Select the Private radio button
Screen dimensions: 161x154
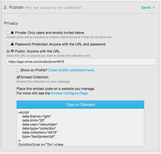point(8,33)
